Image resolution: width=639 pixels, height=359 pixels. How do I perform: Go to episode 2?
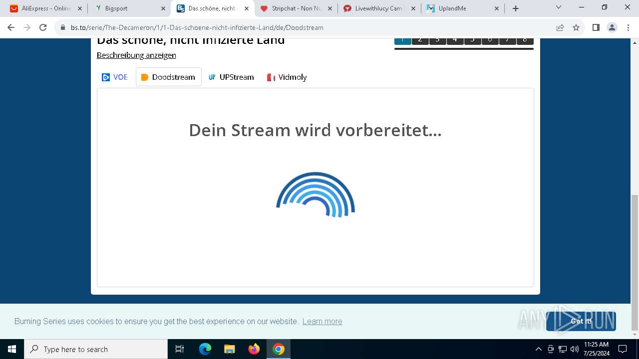pos(420,41)
